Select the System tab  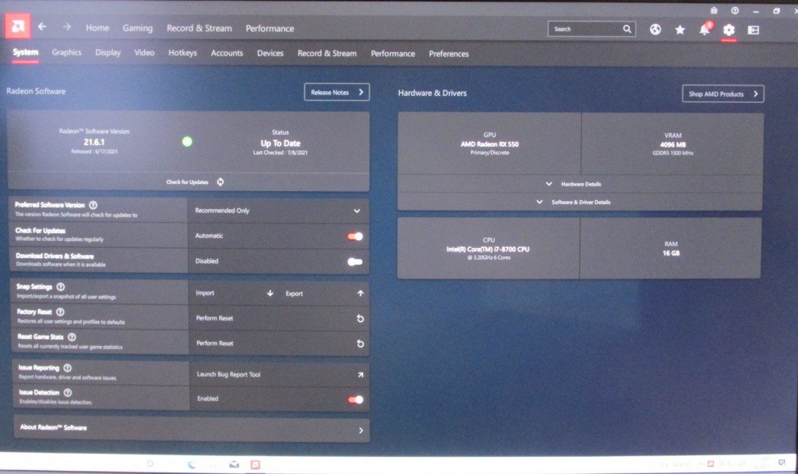point(26,52)
